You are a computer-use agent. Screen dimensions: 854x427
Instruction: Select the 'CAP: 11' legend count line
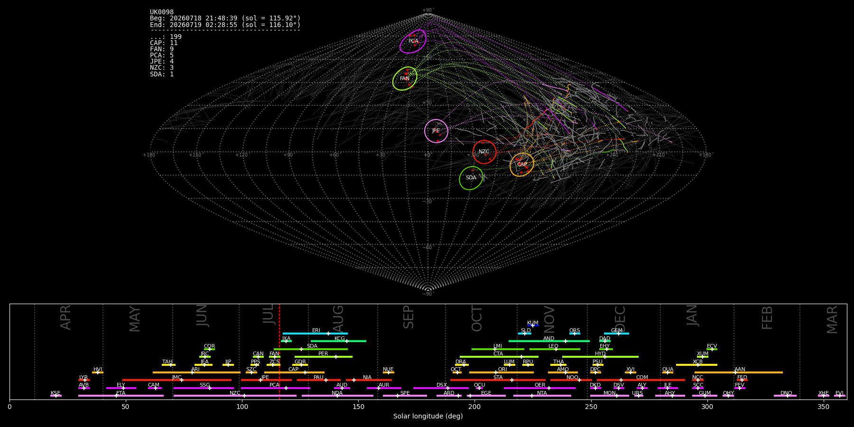(164, 43)
